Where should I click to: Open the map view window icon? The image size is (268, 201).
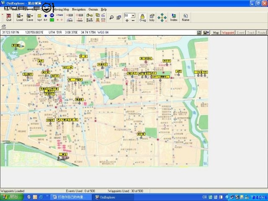pos(119,17)
